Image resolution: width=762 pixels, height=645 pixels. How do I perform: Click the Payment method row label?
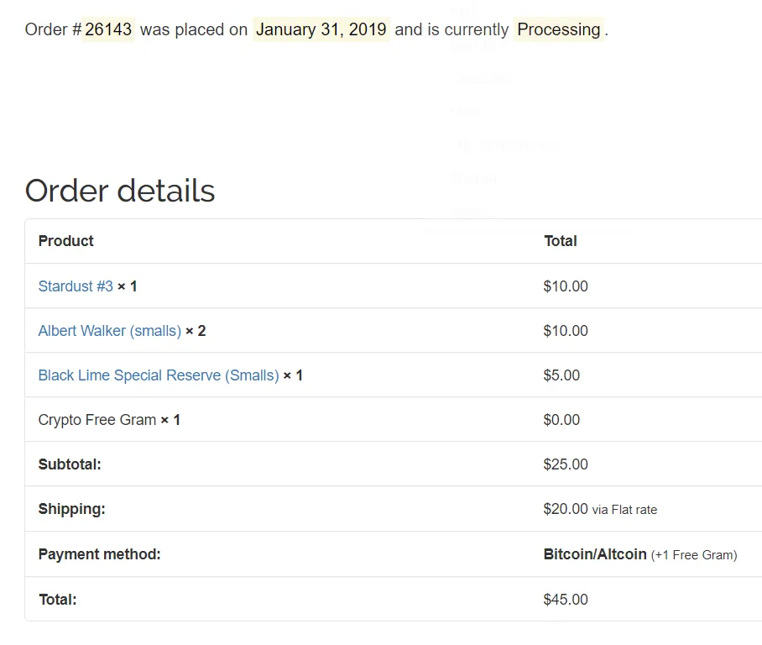tap(100, 554)
